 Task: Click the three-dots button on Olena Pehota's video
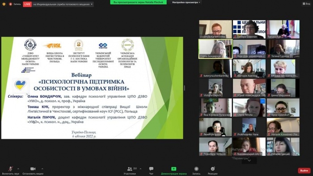(x=262, y=101)
